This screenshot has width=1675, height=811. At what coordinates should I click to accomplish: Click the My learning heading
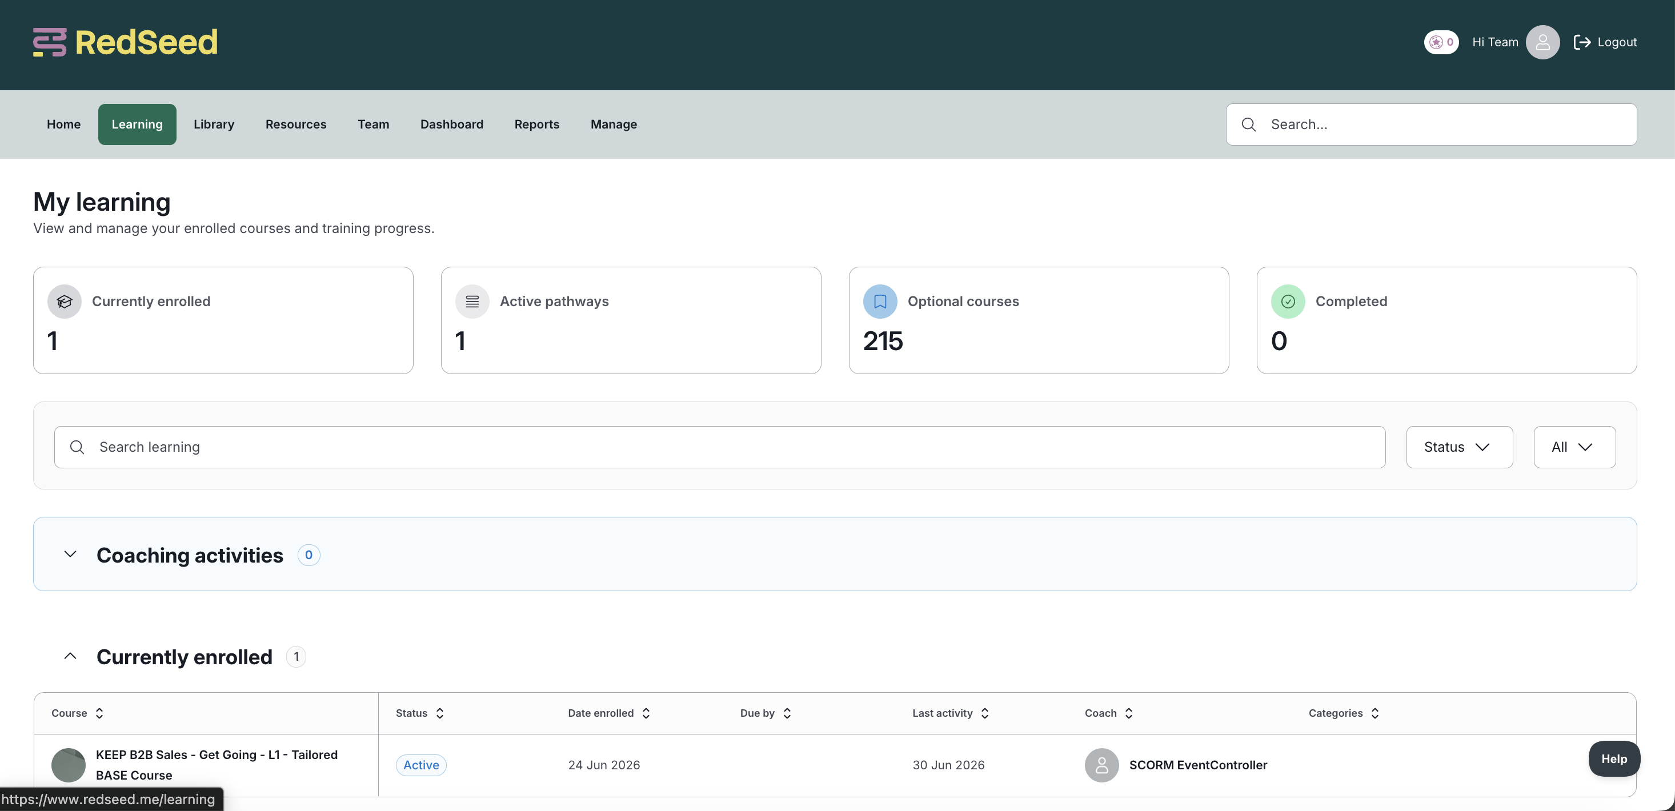(x=102, y=202)
